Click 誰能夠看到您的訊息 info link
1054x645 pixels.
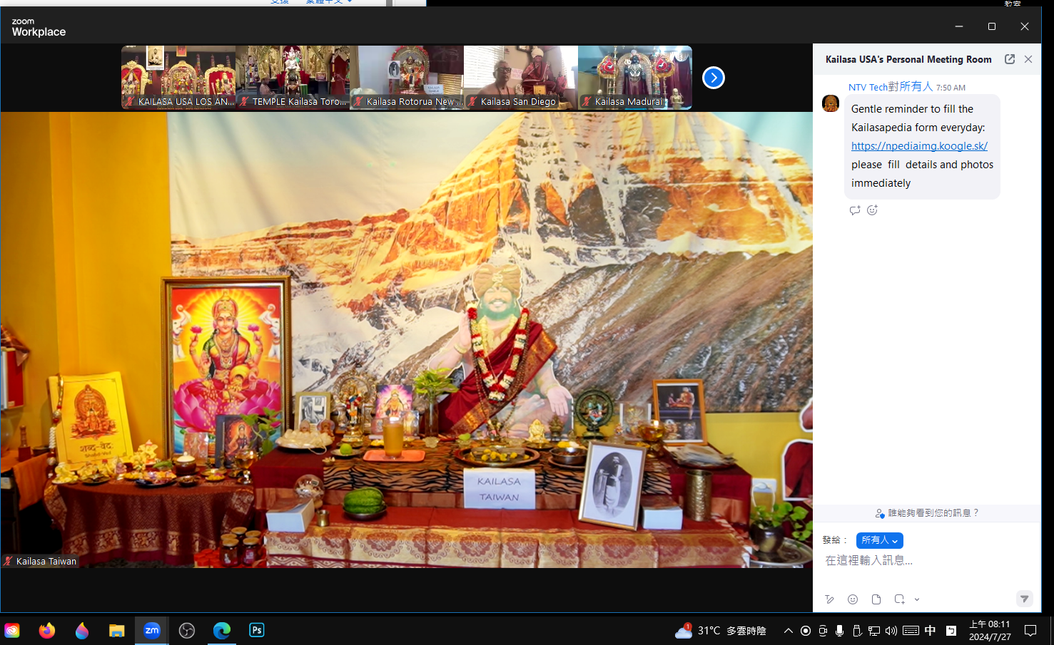coord(928,513)
